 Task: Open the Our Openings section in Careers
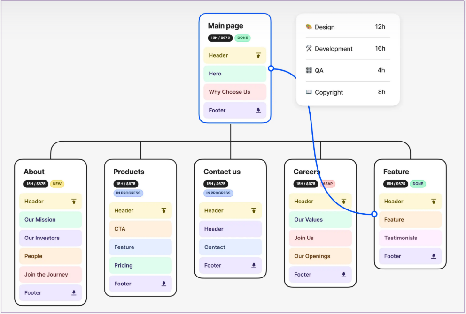pos(320,256)
